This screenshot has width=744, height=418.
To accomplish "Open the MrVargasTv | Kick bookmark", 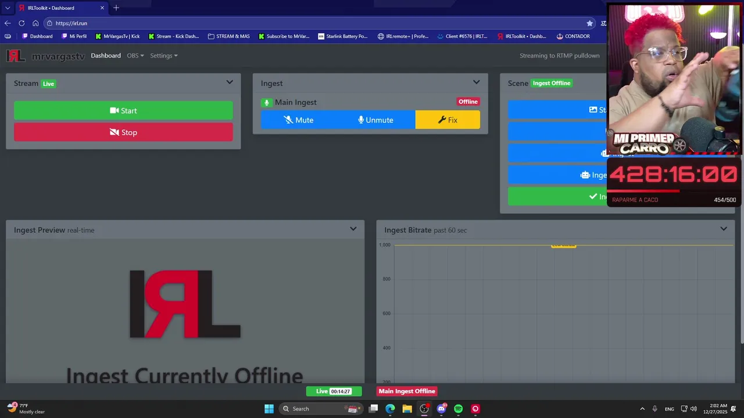I will point(117,36).
